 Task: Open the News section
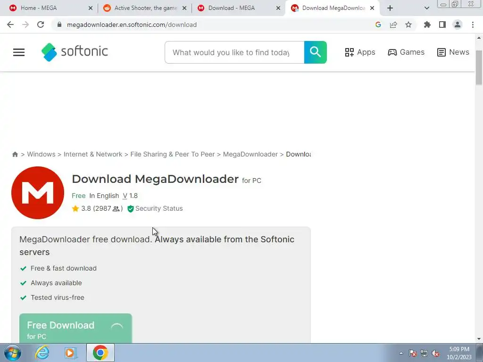[453, 52]
